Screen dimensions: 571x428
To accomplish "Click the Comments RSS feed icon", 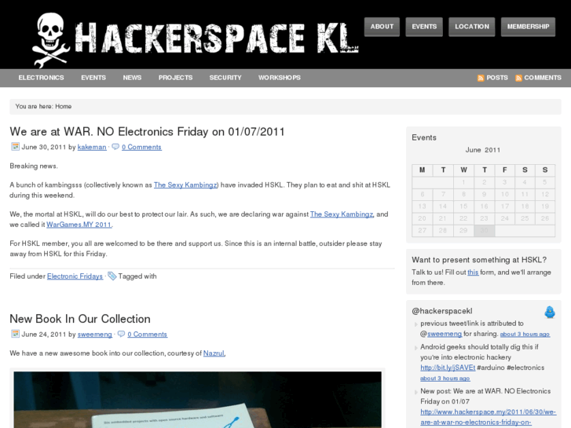I will point(518,78).
